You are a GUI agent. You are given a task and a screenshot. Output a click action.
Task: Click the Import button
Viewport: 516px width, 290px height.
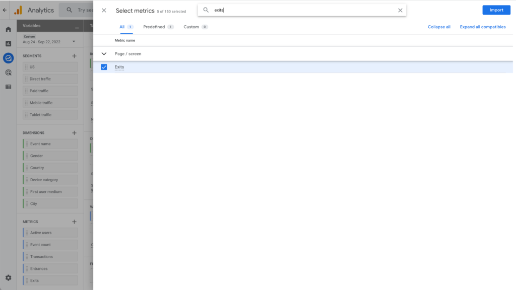coord(496,10)
